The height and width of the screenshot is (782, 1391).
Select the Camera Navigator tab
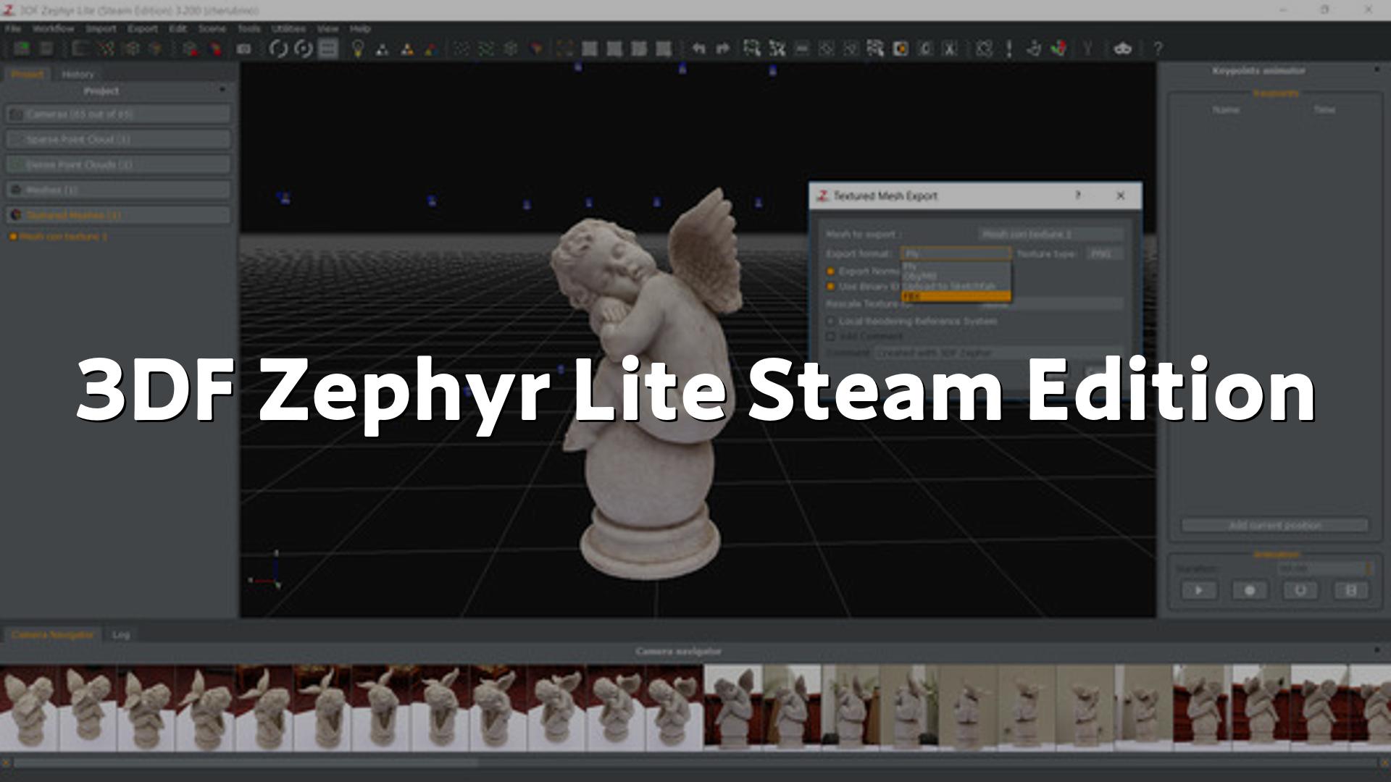tap(52, 634)
